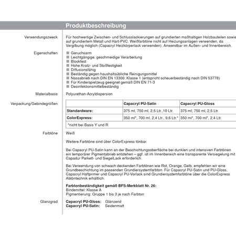
Task: Click the Glanzgrad label
Action: (49, 202)
